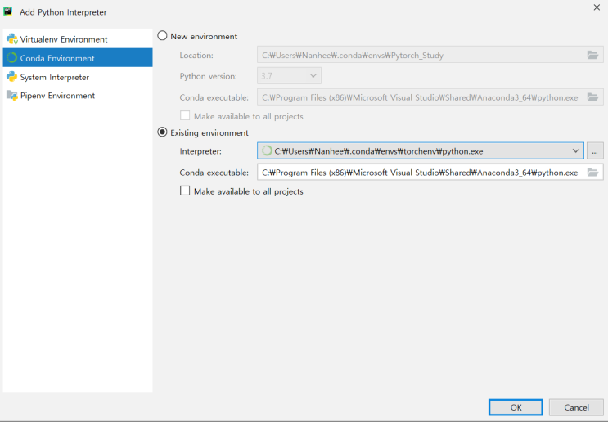Browse for Conda executable under Existing environment
Viewport: 608px width, 422px height.
coord(592,173)
